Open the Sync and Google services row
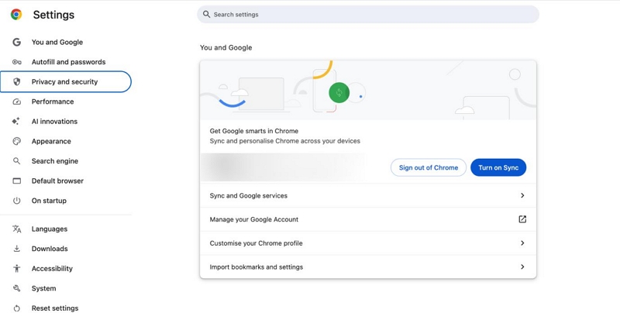Viewport: 620px width, 320px height. pos(368,195)
